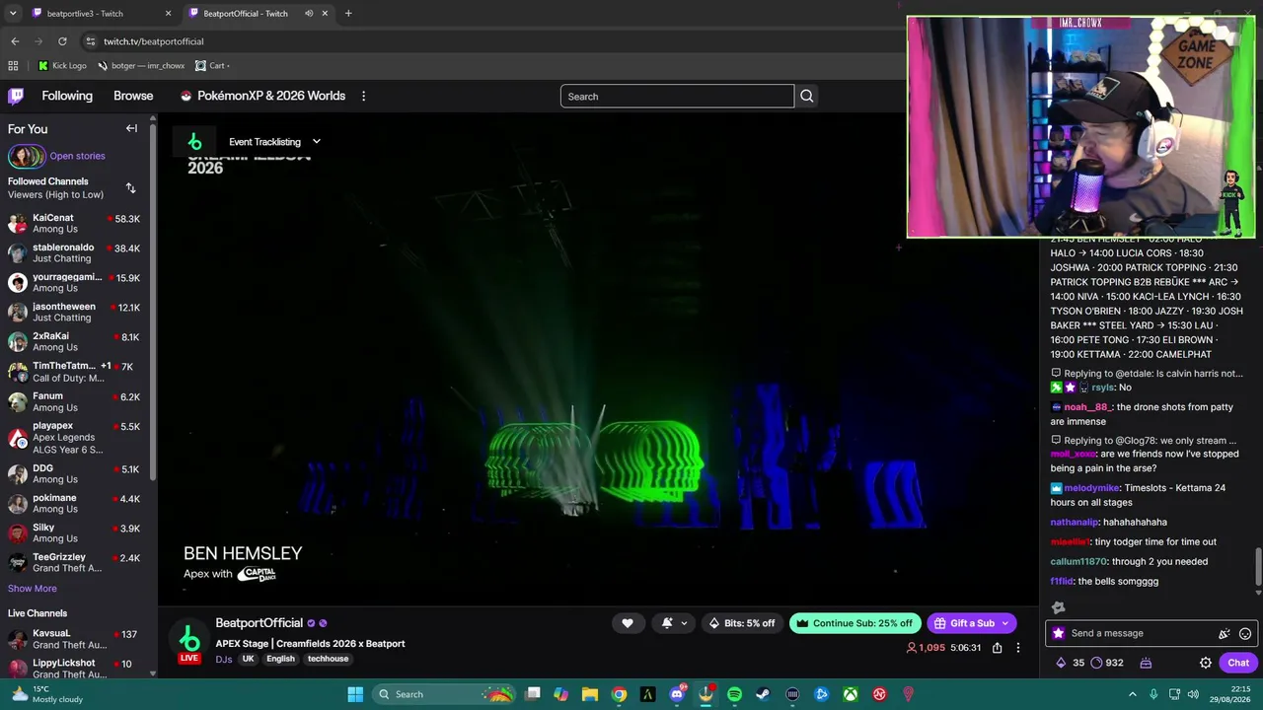Click Continue Sub: 25% off button

[x=855, y=623]
